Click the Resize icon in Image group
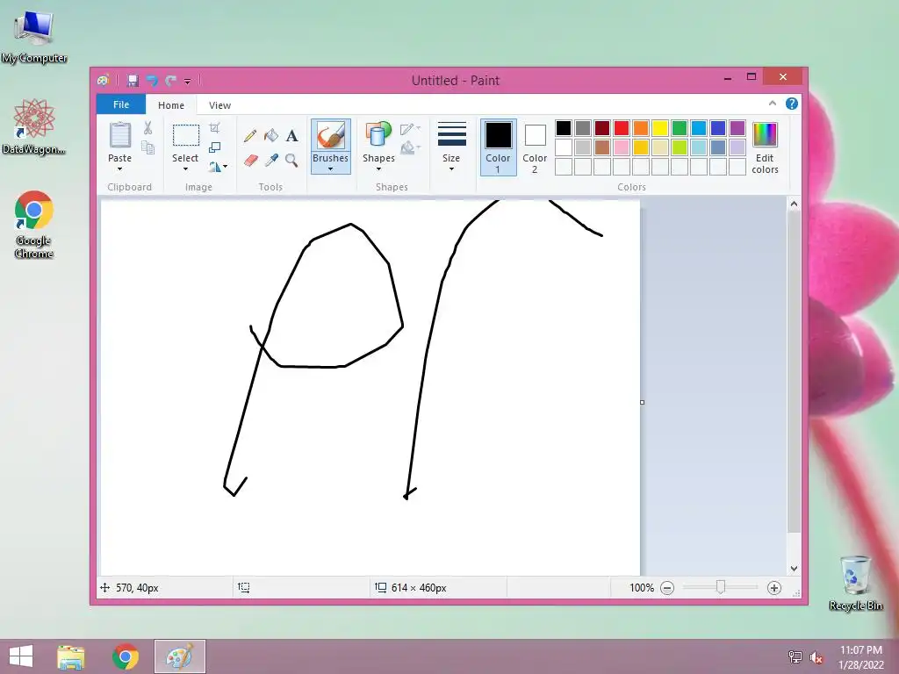The width and height of the screenshot is (899, 674). coord(214,147)
